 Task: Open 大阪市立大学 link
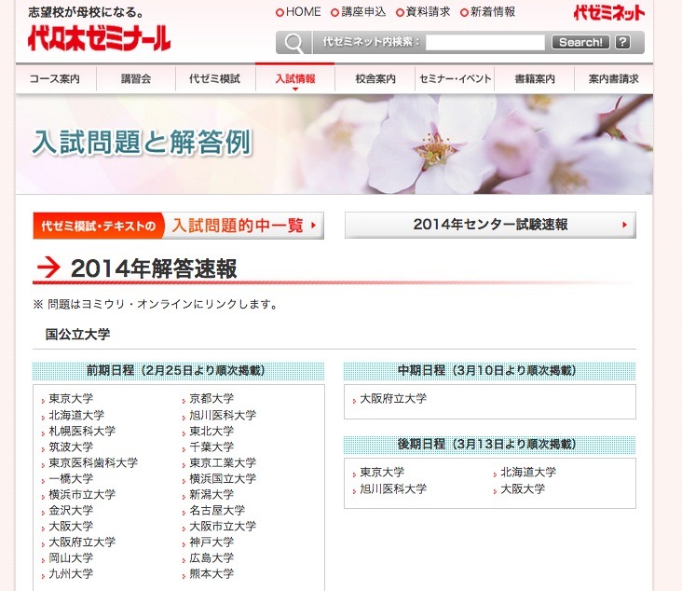click(x=223, y=526)
